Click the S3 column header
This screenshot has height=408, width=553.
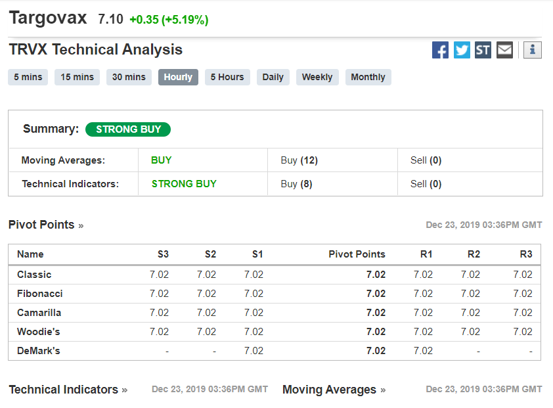(x=163, y=254)
